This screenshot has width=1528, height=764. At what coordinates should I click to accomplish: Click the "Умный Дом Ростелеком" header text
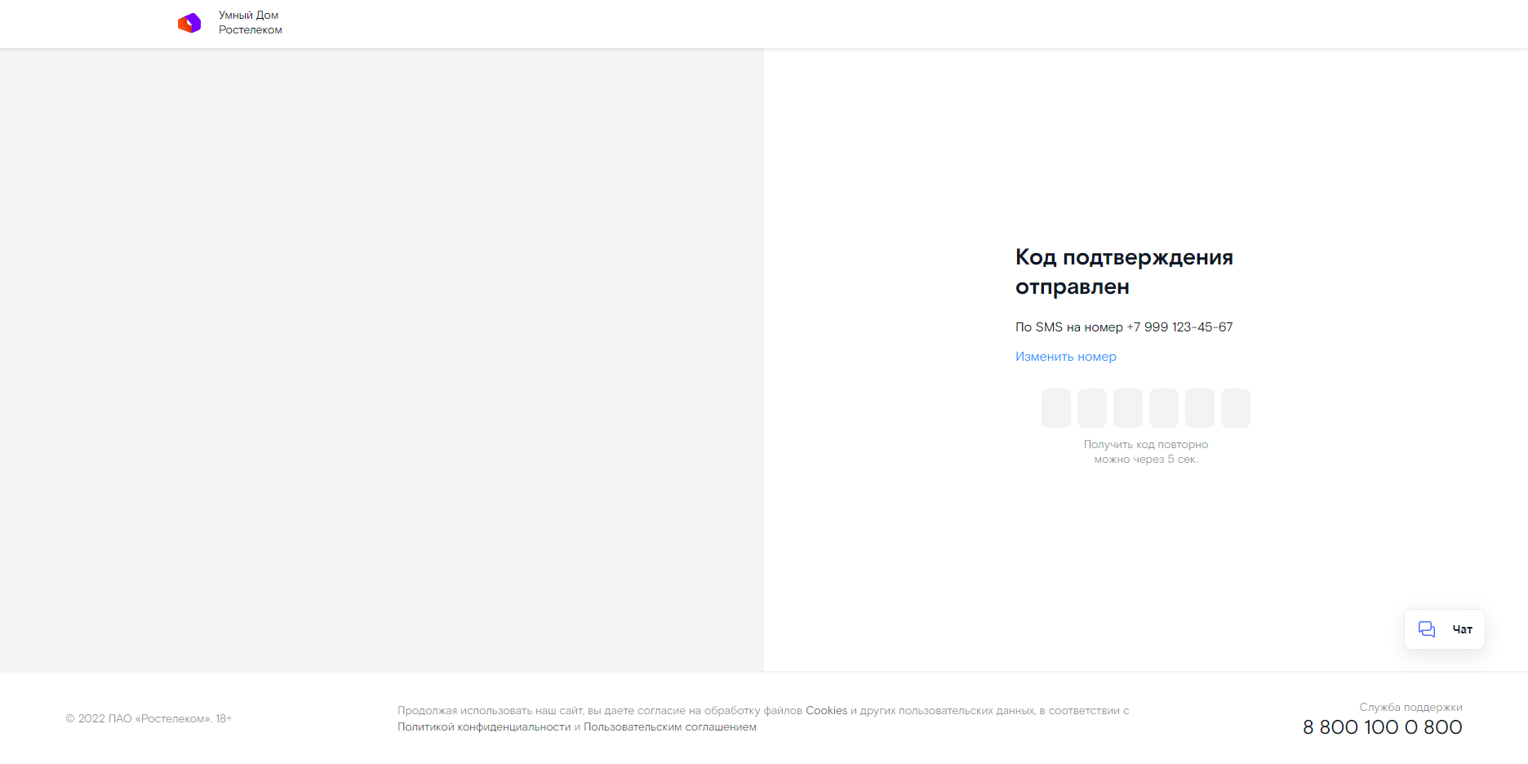click(x=250, y=23)
